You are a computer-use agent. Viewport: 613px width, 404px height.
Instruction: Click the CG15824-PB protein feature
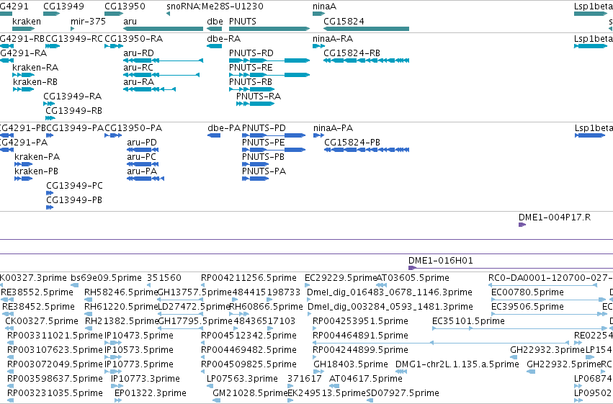point(367,150)
